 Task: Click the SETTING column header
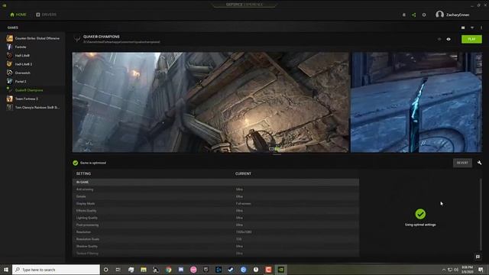point(83,173)
